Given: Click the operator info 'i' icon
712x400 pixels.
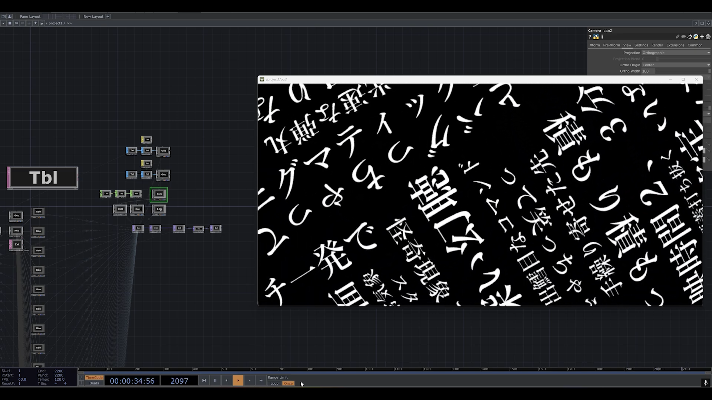Looking at the screenshot, I should click(x=602, y=37).
